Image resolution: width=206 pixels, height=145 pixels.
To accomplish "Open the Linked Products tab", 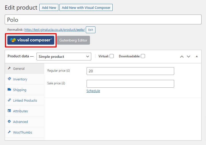I will pos(25,100).
